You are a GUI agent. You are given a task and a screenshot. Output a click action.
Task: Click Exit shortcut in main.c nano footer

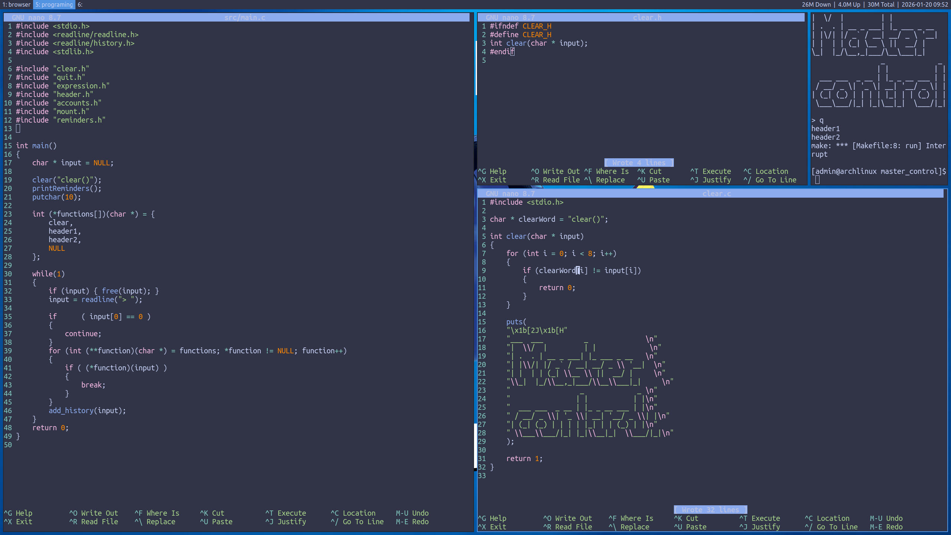click(x=18, y=522)
